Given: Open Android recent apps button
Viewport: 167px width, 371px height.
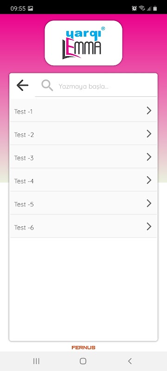Looking at the screenshot, I should tap(36, 361).
